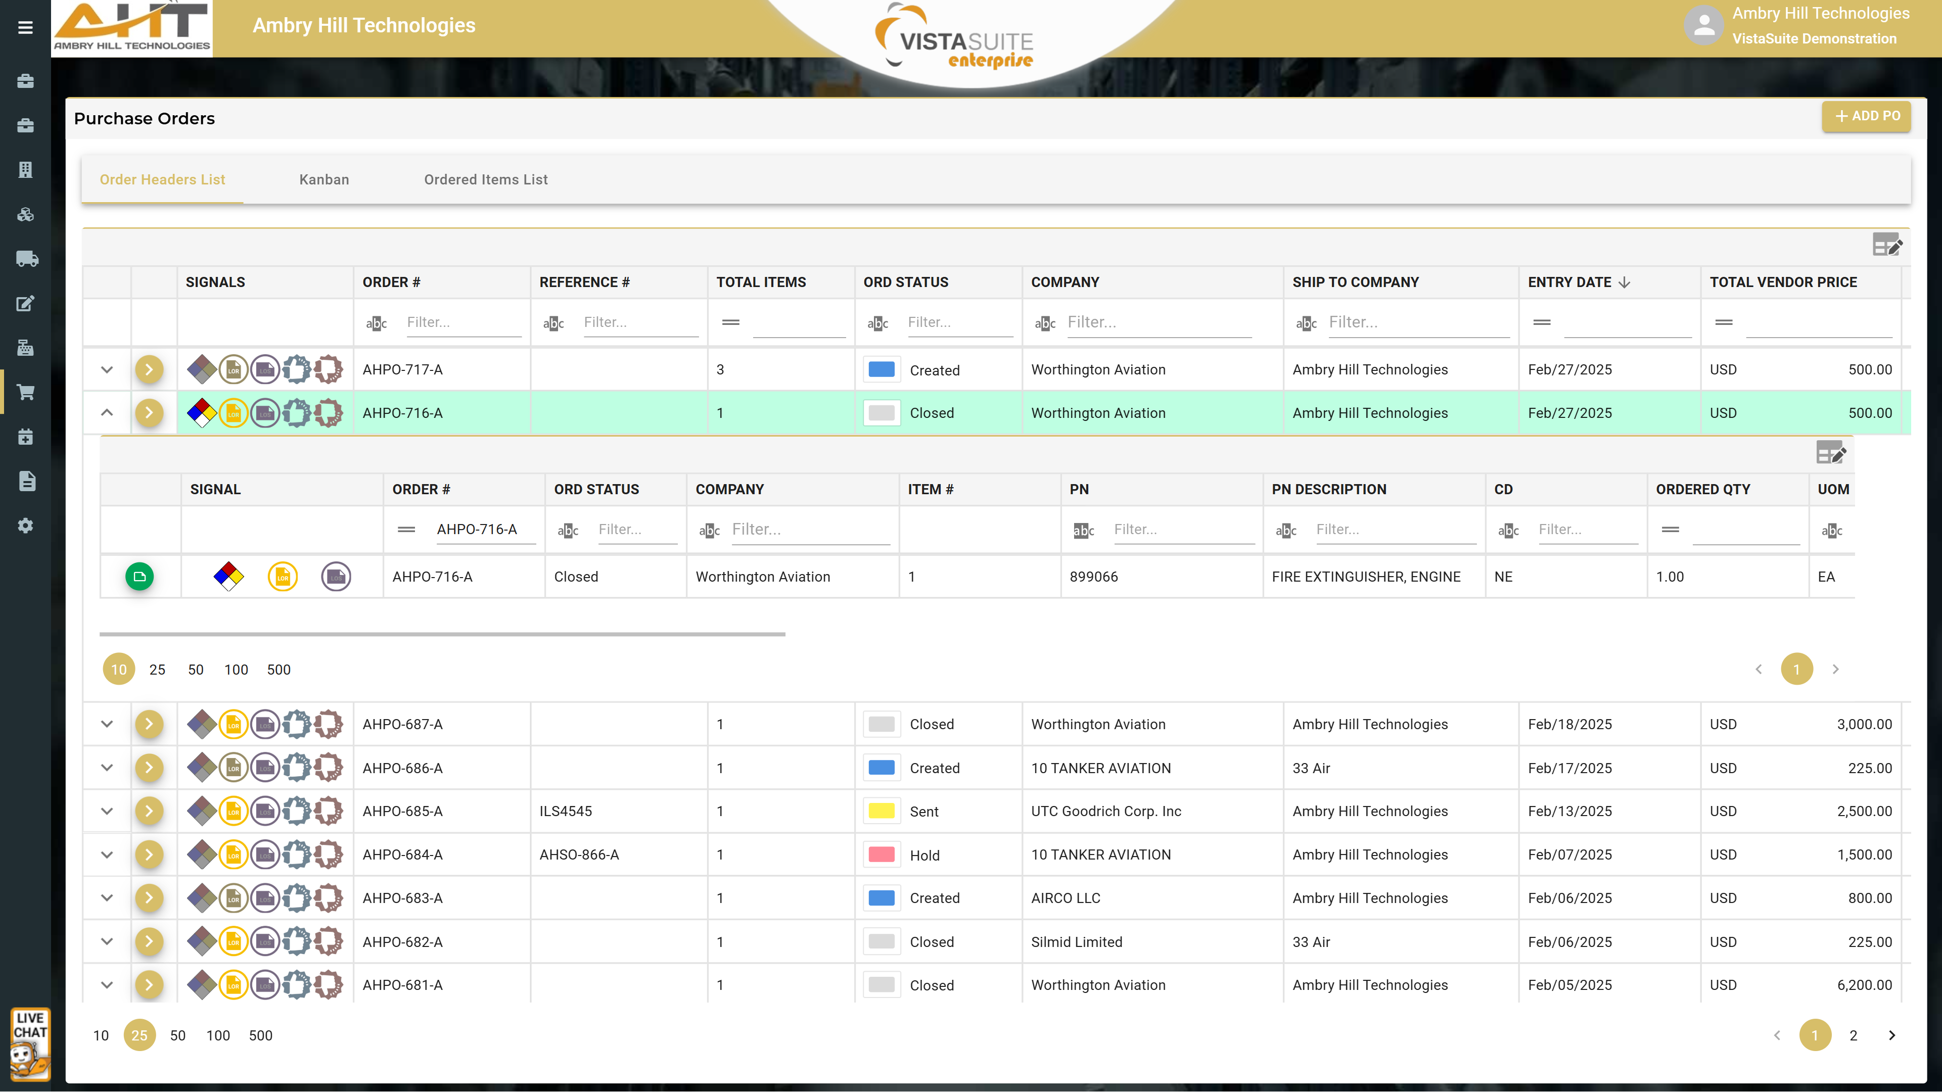Switch to Ordered Items List tab
This screenshot has height=1092, width=1942.
pos(485,179)
